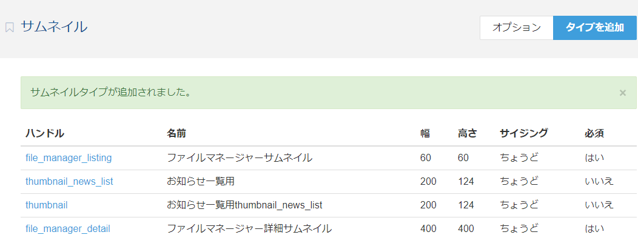Viewport: 638px width, 252px height.
Task: Select the ファイルマネージャーサムネイル name cell
Action: pyautogui.click(x=240, y=157)
